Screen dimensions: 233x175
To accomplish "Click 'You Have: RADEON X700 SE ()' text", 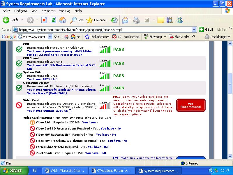I will (49, 111).
